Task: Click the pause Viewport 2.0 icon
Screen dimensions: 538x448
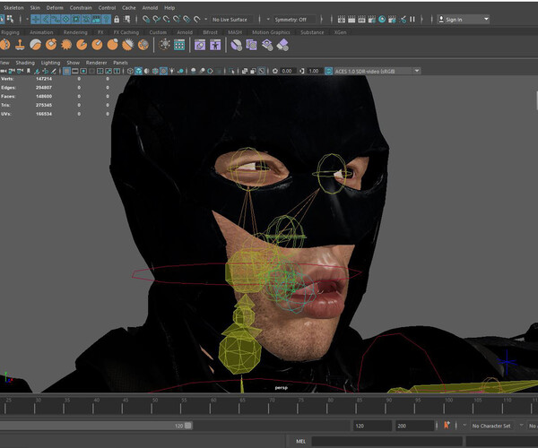Action: click(x=412, y=20)
